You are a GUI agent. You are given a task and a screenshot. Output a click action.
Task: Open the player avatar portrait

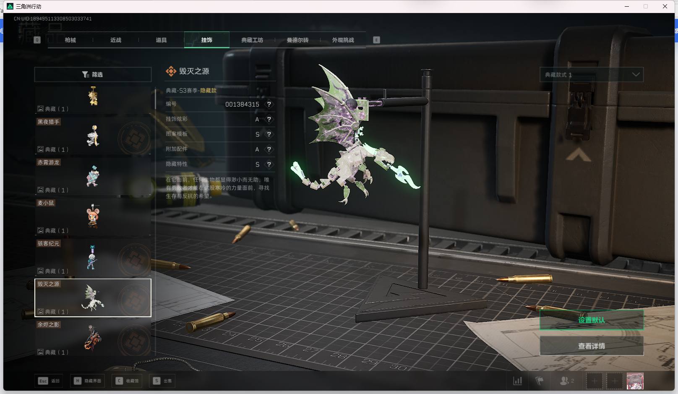635,381
